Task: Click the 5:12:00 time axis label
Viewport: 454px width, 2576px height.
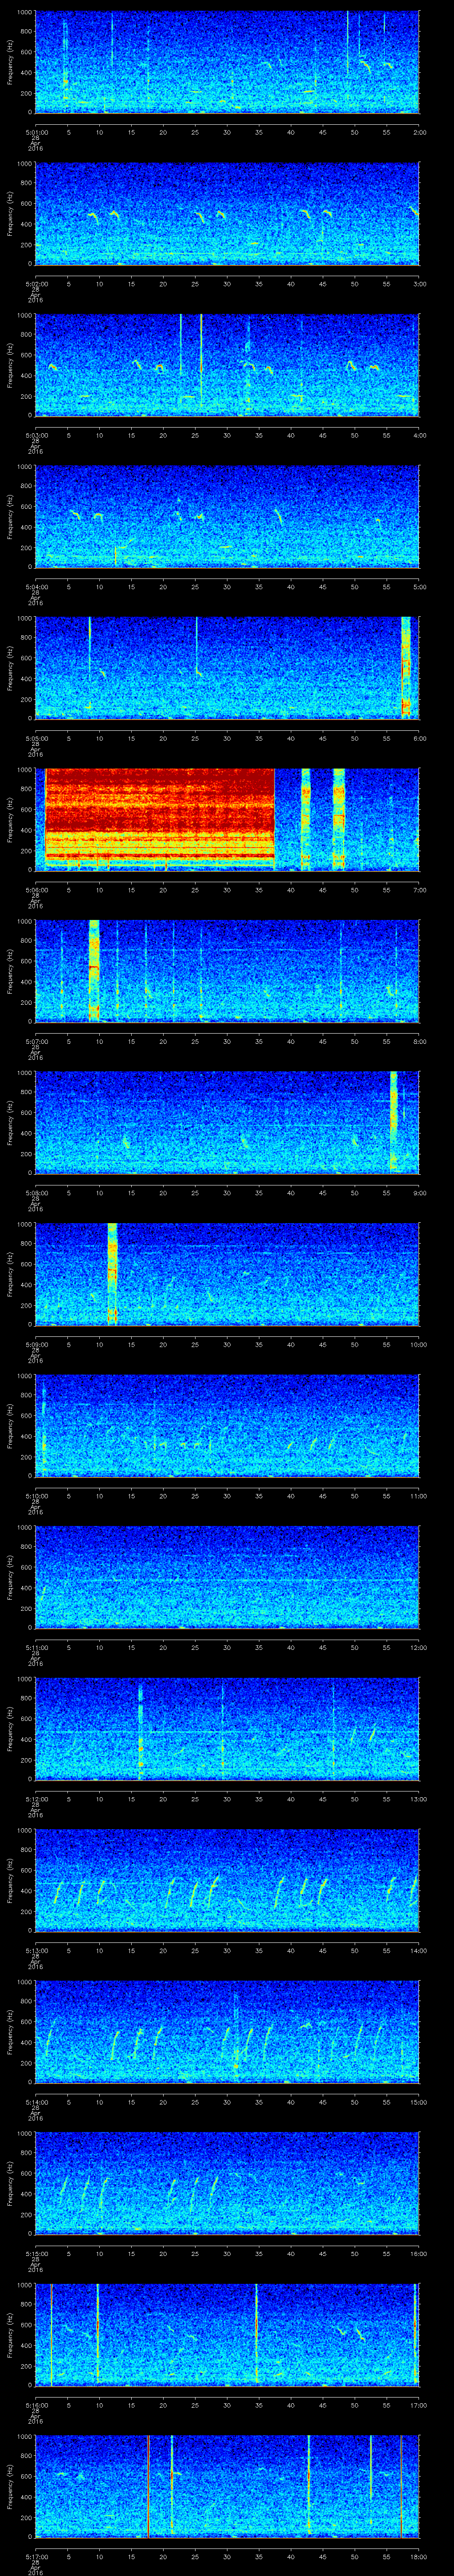Action: (36, 1799)
